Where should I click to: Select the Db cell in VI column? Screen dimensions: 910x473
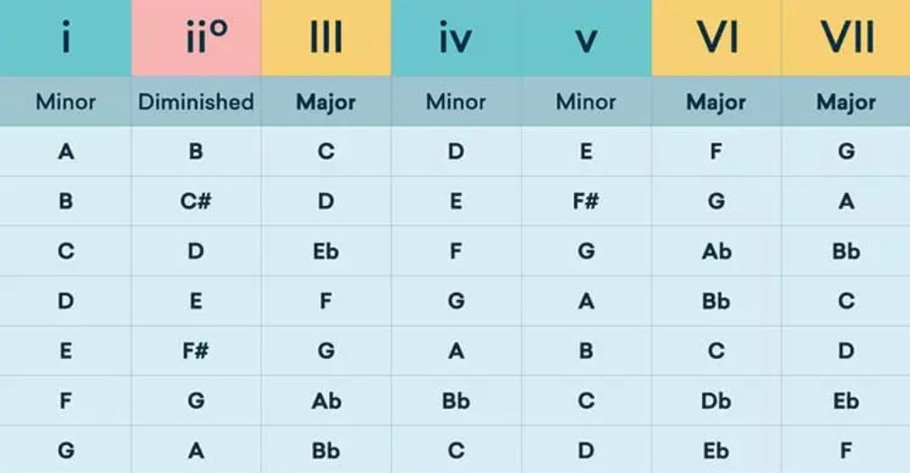[716, 401]
